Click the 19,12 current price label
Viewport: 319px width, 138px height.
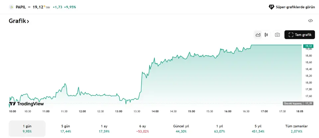coord(308,46)
